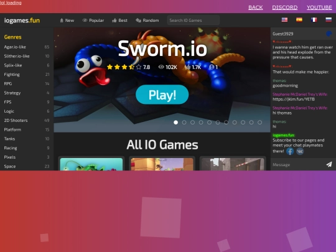
Task: Click the US English flag icon
Action: point(284,20)
